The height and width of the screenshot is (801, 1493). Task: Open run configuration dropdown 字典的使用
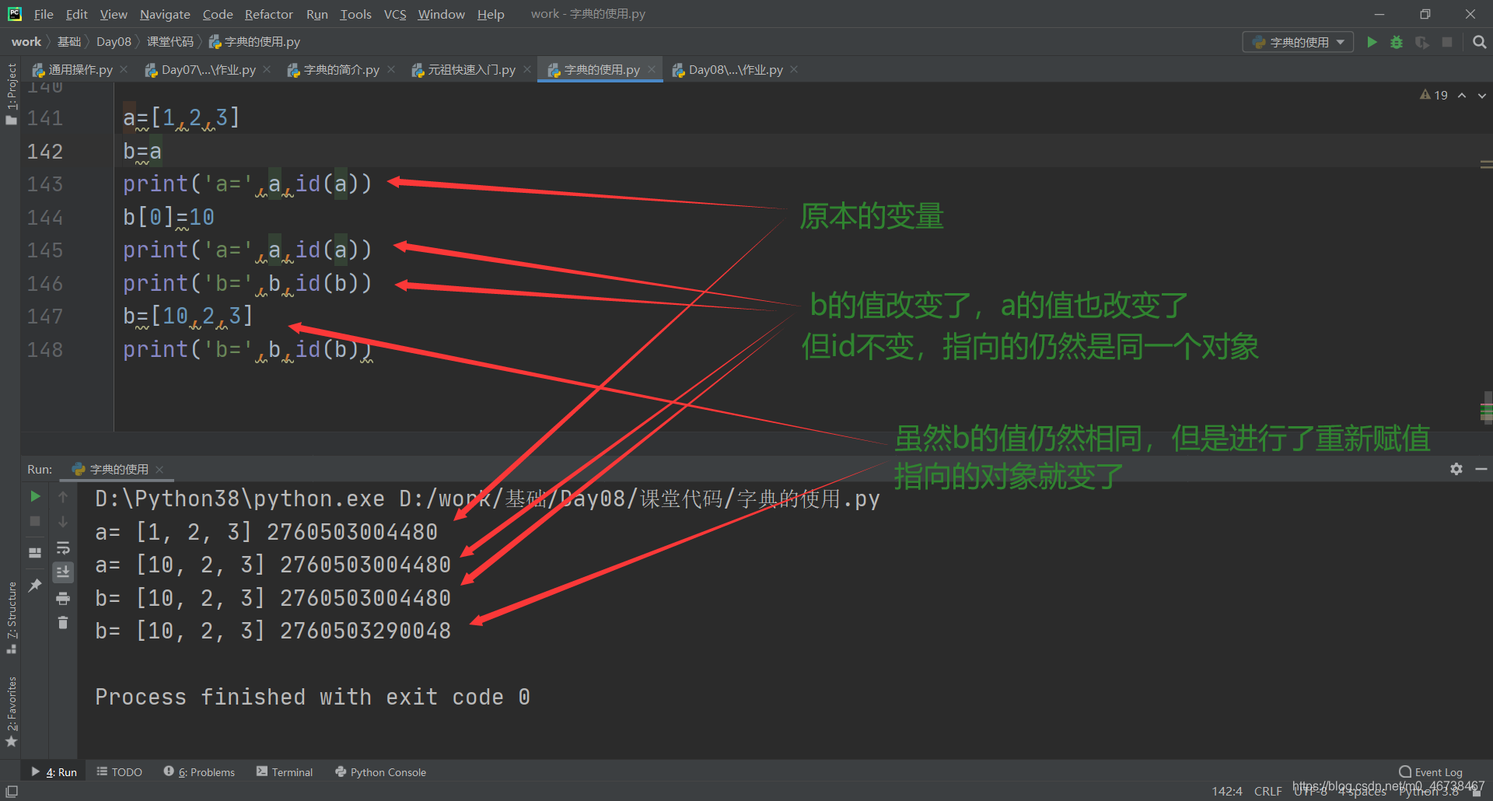pos(1298,42)
